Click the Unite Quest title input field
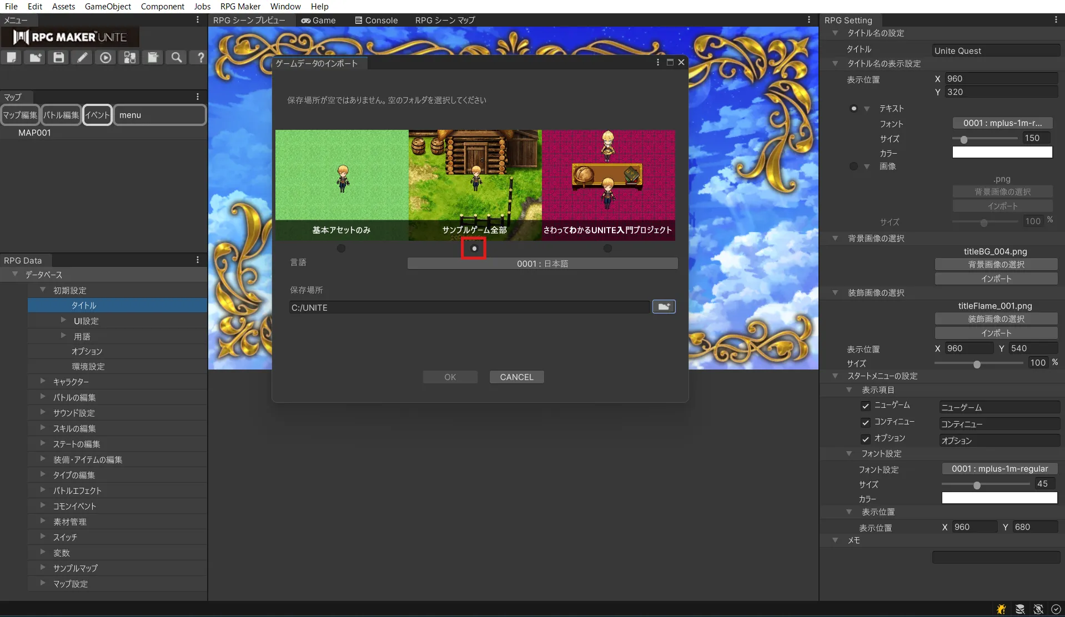This screenshot has height=617, width=1065. [995, 50]
